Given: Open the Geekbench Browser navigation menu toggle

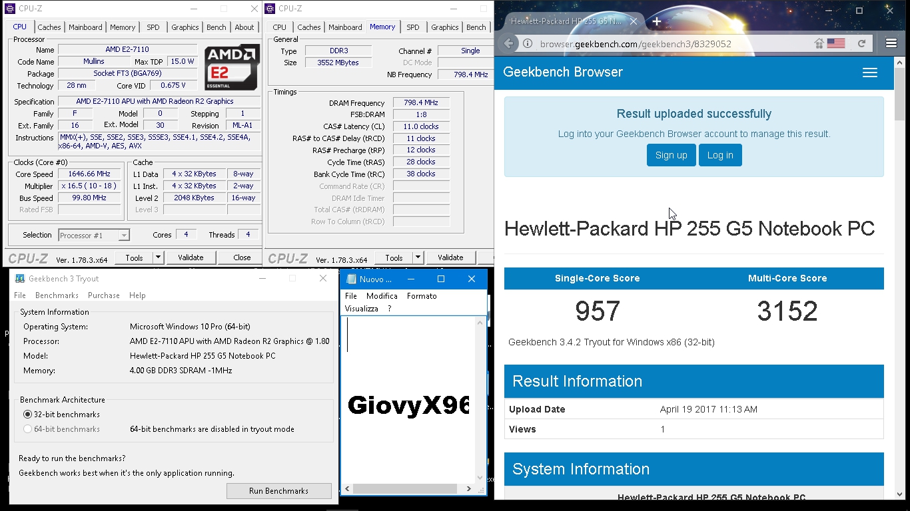Looking at the screenshot, I should pos(870,73).
